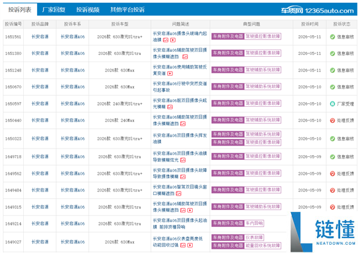Click 驾驶操控影像故障 tag in row 1651561
Image resolution: width=358 pixels, height=253 pixels.
[x=263, y=36]
